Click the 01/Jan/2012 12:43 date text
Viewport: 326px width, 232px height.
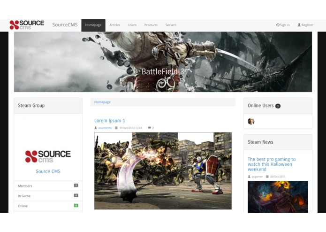click(131, 128)
